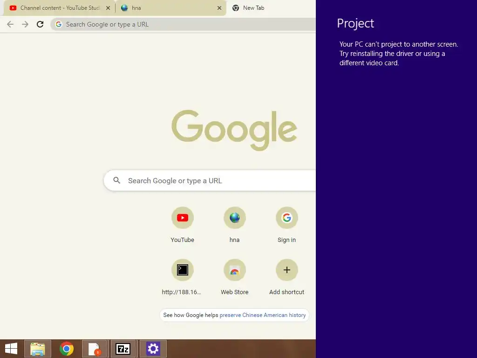Click the Google search box
477x358 pixels.
[x=210, y=180]
